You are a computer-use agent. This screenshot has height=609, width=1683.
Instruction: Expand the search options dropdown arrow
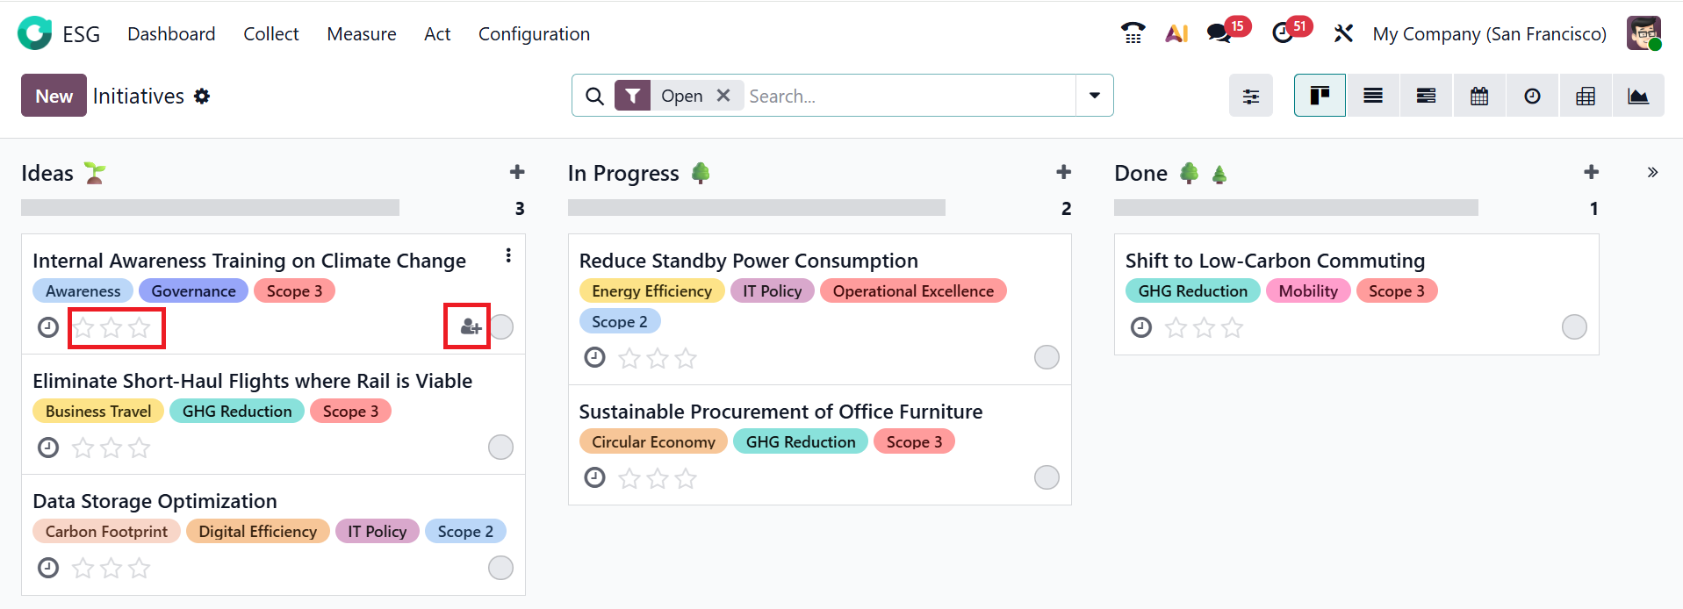1094,96
